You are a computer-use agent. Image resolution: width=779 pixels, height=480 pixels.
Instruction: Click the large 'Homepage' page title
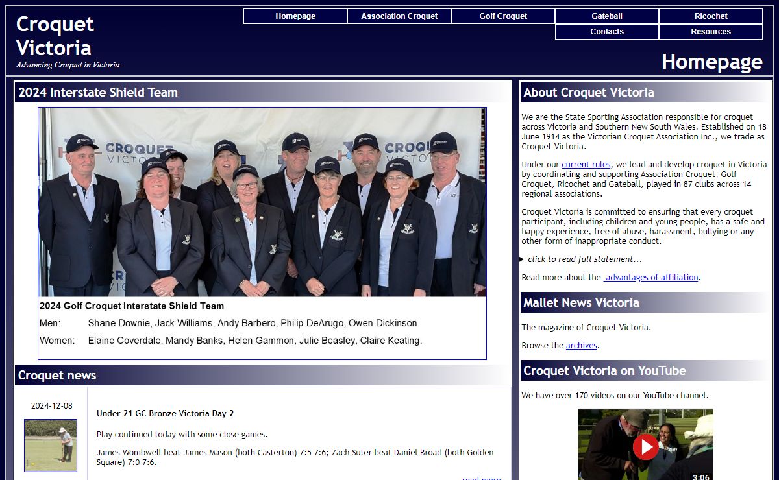(712, 62)
